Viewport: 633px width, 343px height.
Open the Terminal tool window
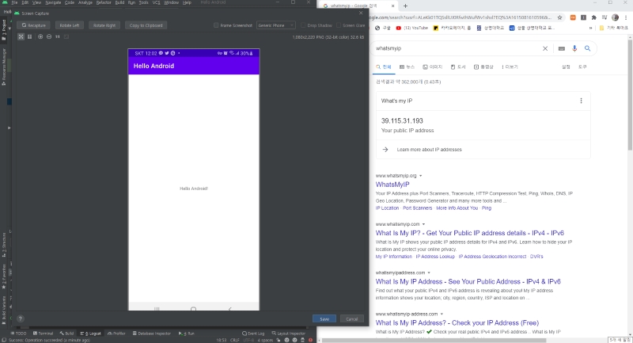[x=43, y=333]
